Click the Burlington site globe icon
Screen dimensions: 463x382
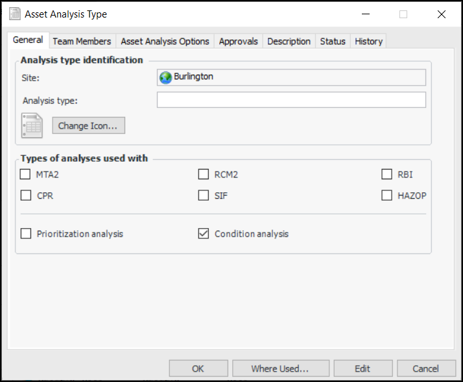(x=165, y=77)
